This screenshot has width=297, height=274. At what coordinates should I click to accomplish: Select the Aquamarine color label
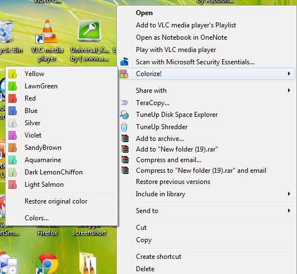[43, 160]
